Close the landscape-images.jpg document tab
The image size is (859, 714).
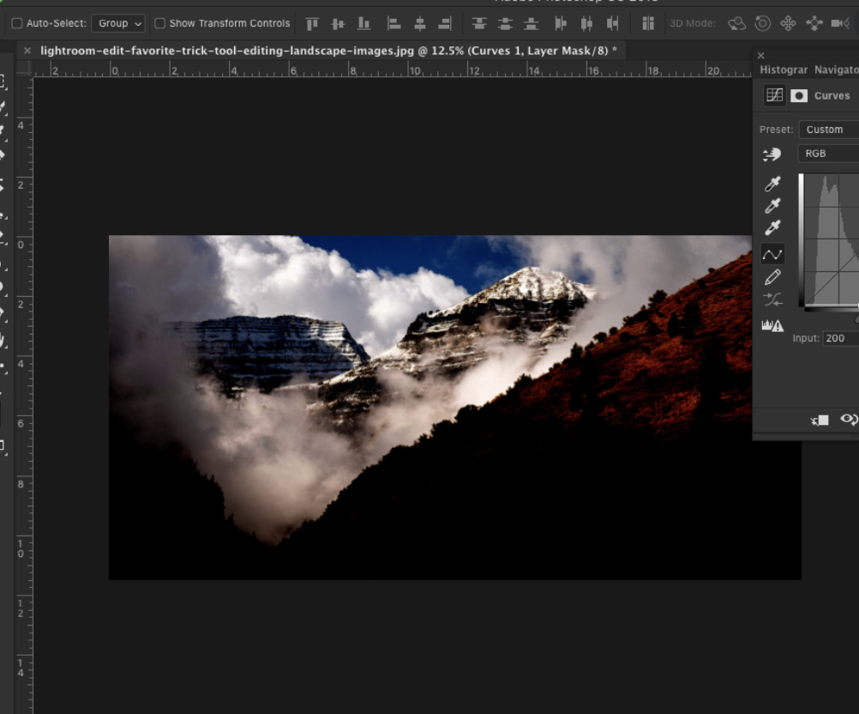[27, 51]
